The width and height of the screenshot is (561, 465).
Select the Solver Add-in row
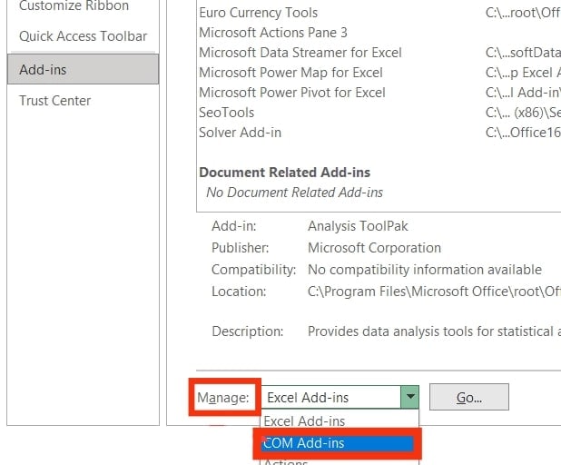tap(379, 133)
